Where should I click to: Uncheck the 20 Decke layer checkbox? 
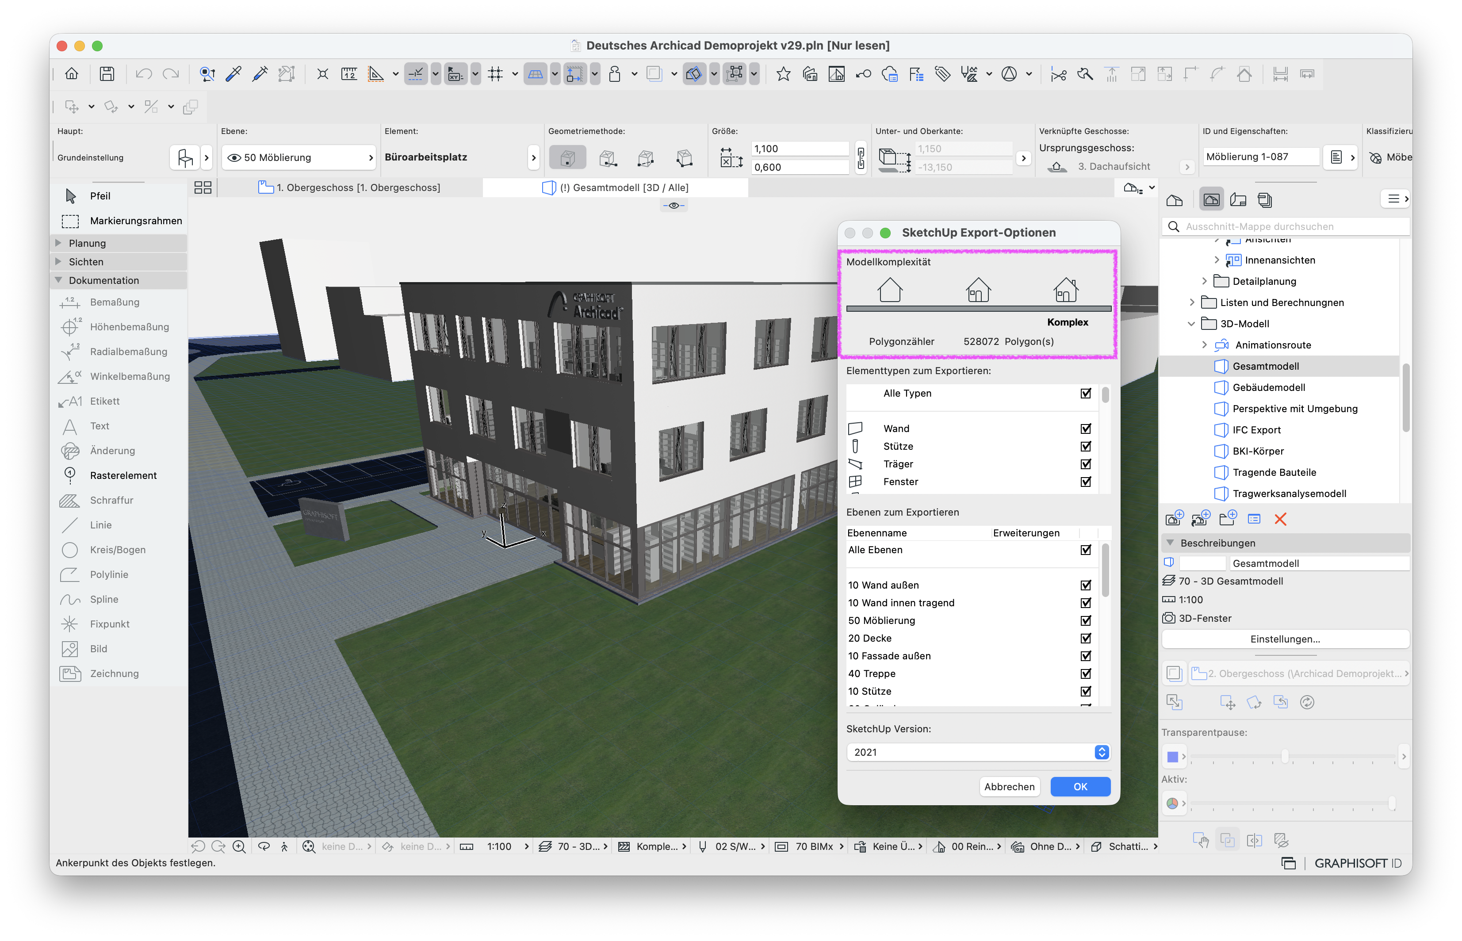pos(1085,638)
